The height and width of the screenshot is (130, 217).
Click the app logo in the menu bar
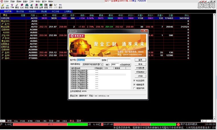(x=2, y=1)
